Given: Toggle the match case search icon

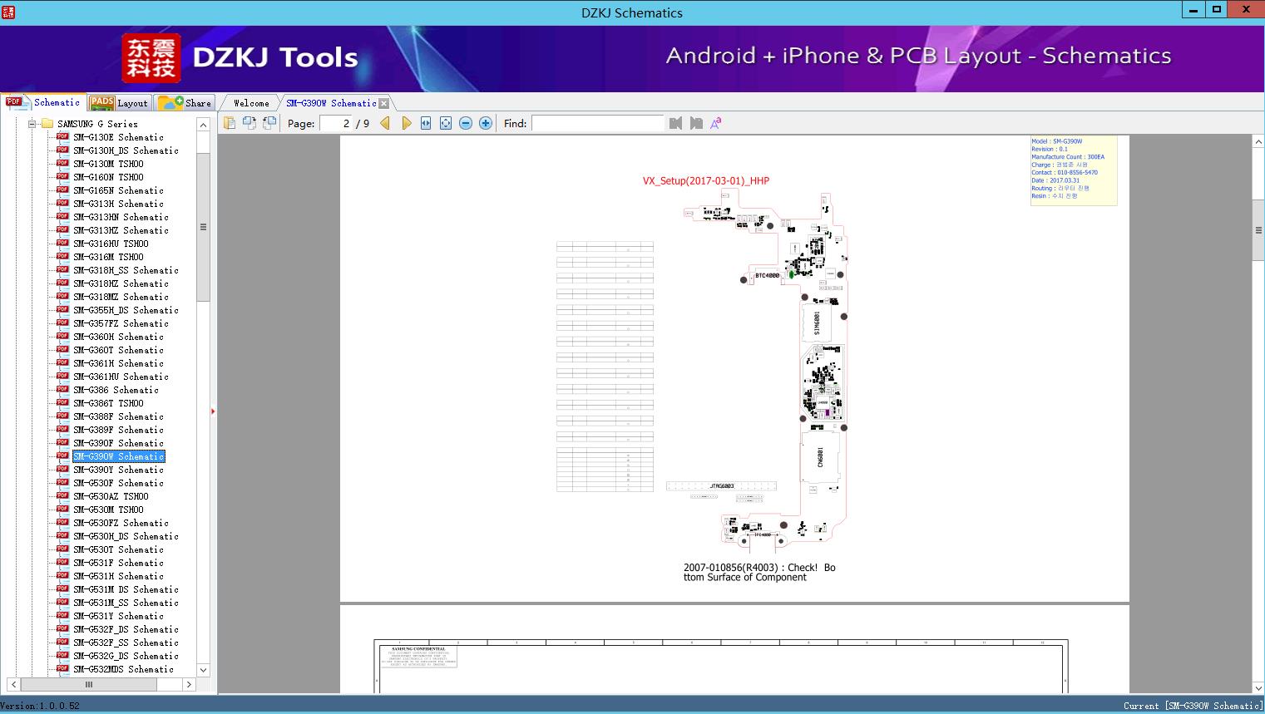Looking at the screenshot, I should coord(715,123).
